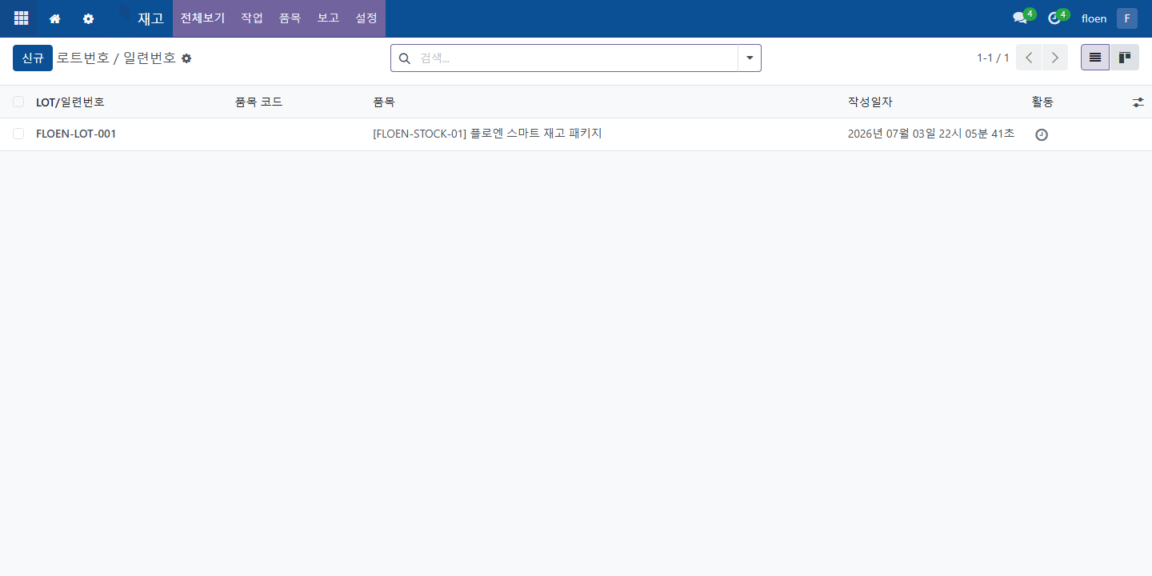Screen dimensions: 1152x576
Task: Open floen user menu
Action: click(x=1094, y=18)
